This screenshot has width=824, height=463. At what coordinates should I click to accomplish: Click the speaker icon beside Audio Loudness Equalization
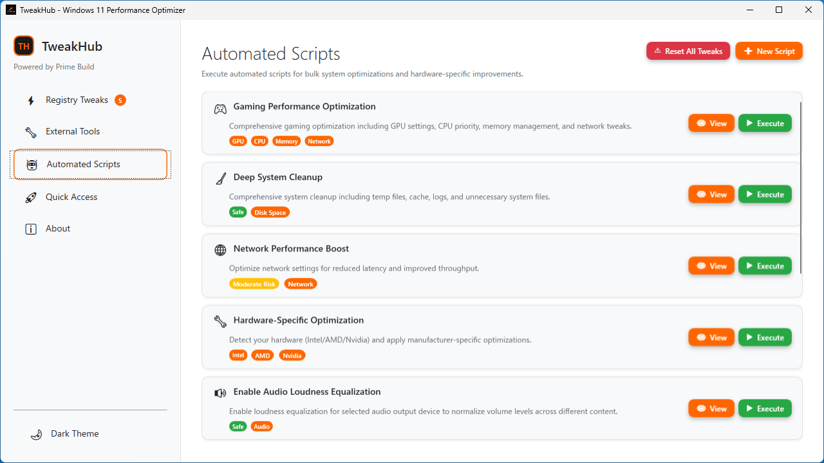[220, 393]
